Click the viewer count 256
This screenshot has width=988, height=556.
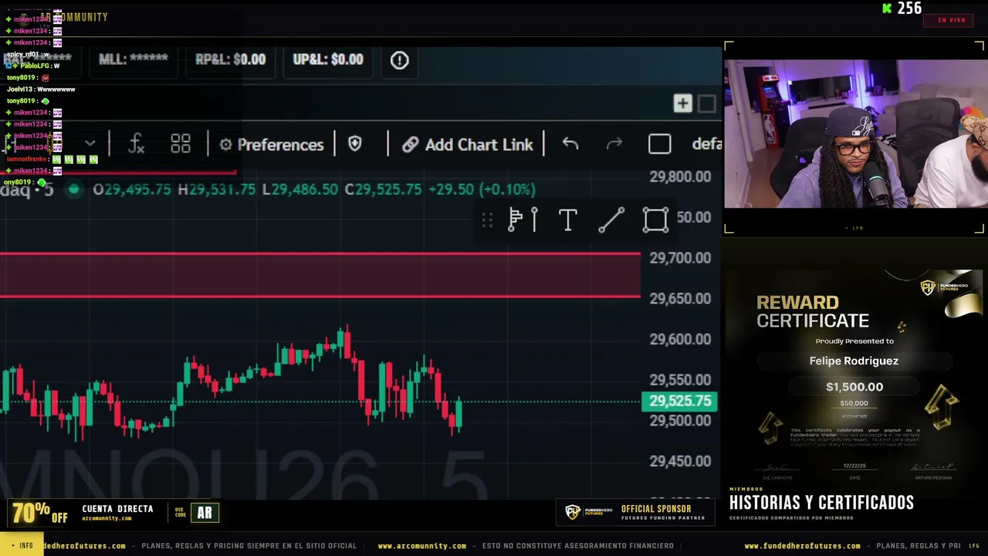click(x=909, y=8)
